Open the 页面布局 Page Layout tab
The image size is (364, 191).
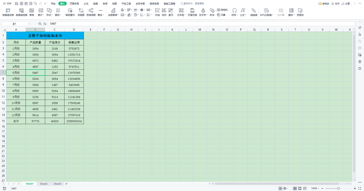point(74,4)
